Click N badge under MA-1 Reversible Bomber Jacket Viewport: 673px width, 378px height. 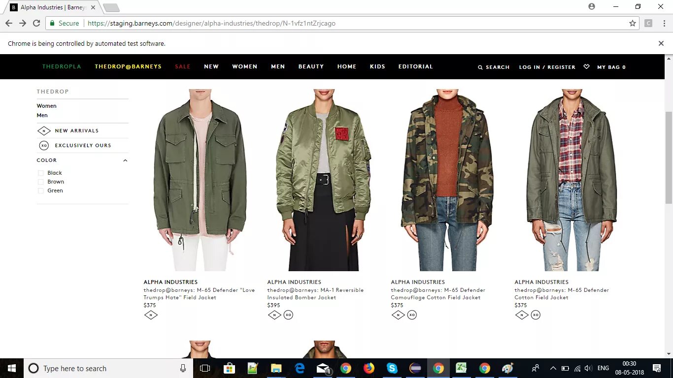(x=274, y=315)
